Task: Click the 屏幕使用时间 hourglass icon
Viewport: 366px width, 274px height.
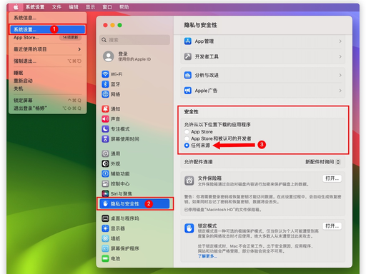Action: (x=105, y=139)
